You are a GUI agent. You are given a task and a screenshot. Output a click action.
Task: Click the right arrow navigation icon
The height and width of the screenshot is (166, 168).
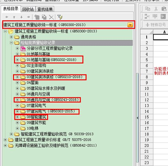coord(29,17)
